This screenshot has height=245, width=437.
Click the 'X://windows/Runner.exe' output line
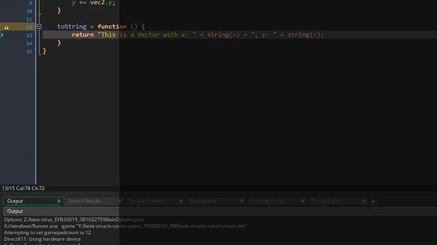click(x=126, y=226)
